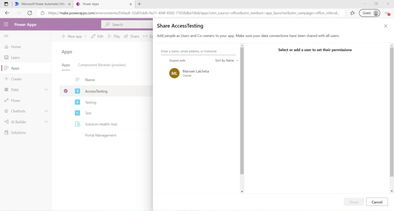Image resolution: width=394 pixels, height=211 pixels.
Task: Click the user list scrollbar down arrow
Action: (241, 192)
